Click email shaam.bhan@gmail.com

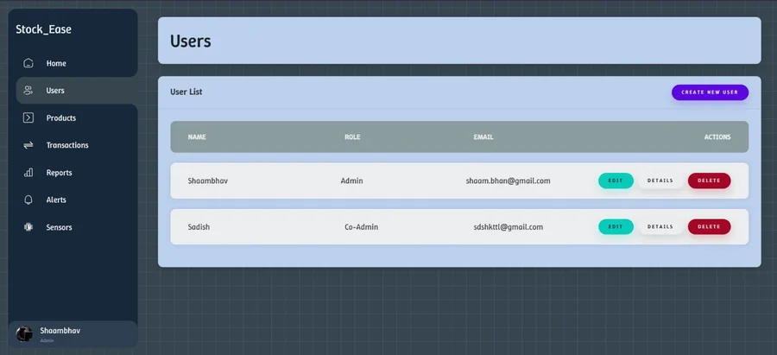[x=508, y=181]
